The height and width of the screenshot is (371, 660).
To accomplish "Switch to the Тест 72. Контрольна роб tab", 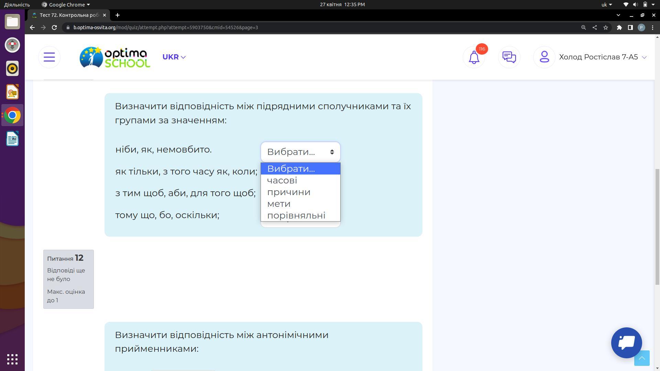I will tap(69, 15).
